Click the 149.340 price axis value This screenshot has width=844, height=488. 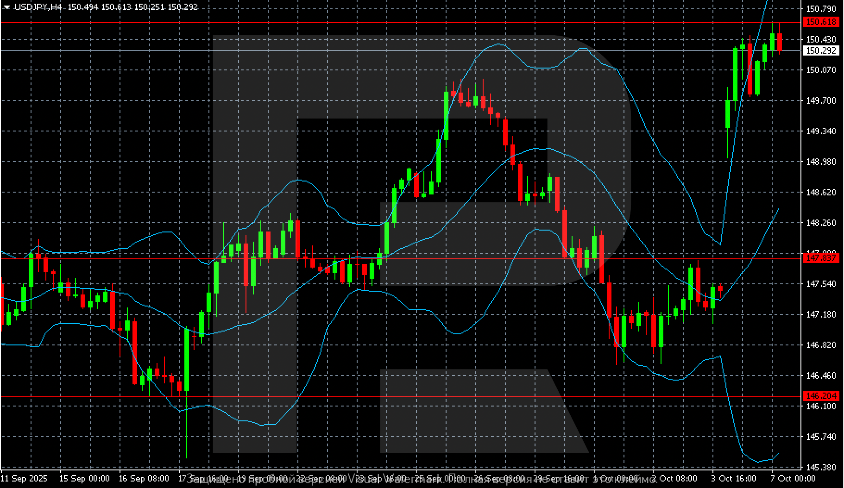[x=821, y=131]
